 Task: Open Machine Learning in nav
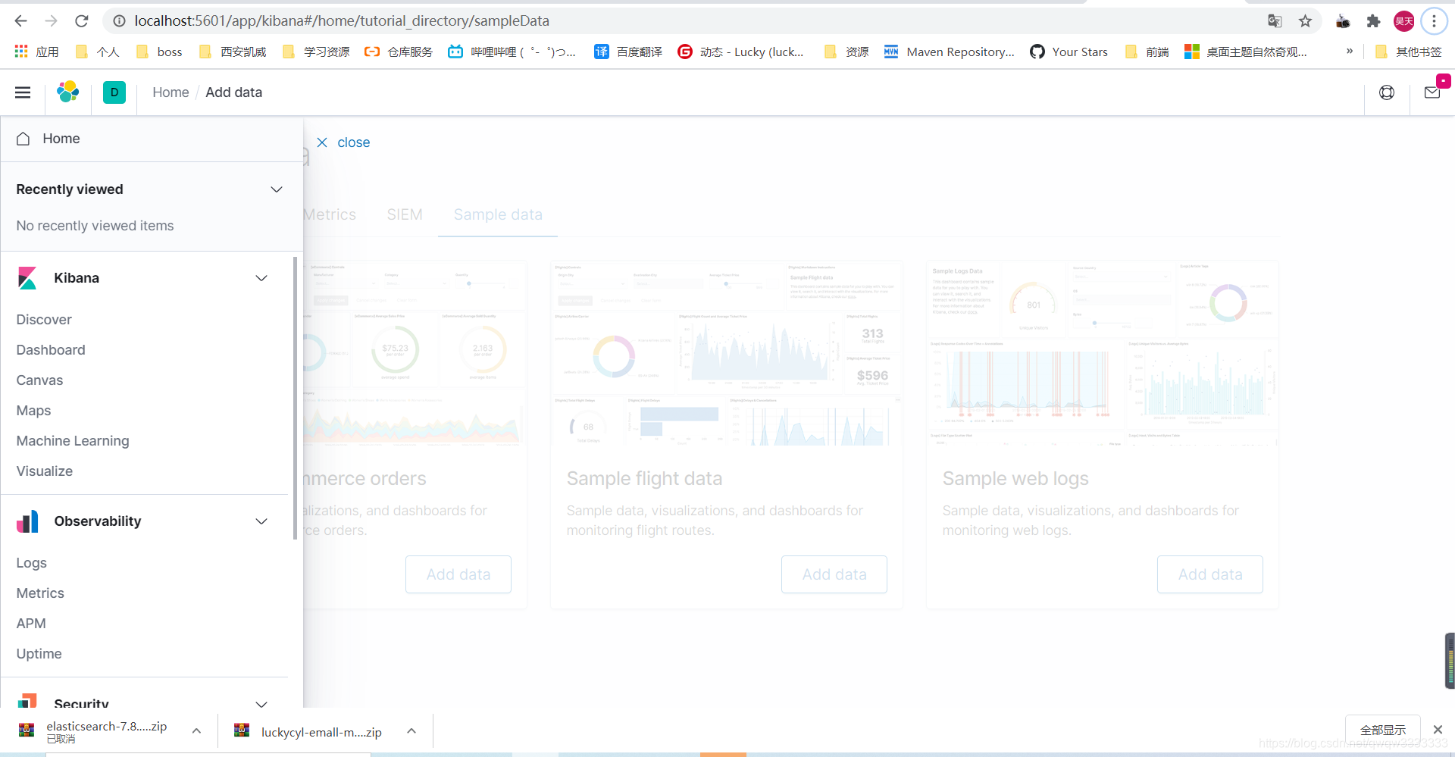click(x=73, y=441)
